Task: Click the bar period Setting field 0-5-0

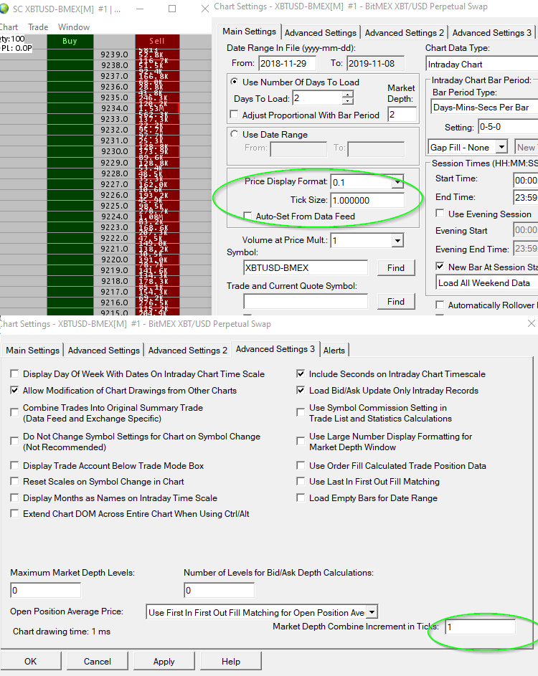Action: pos(509,127)
